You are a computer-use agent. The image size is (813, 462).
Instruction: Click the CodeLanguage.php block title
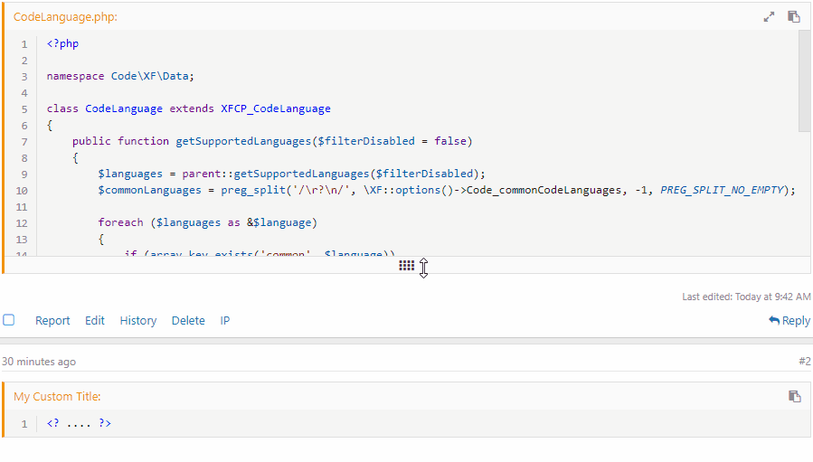(x=65, y=17)
